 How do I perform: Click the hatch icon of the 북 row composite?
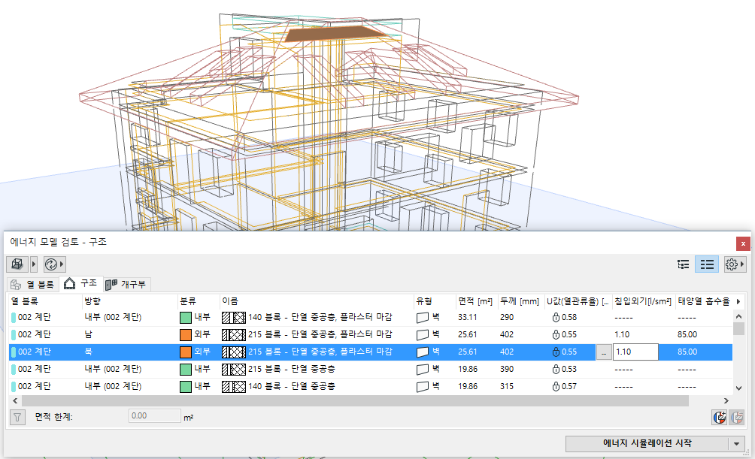pos(234,352)
